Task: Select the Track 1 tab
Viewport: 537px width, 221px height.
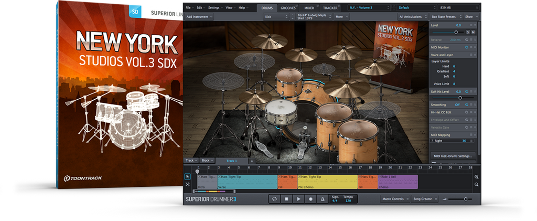Action: pyautogui.click(x=232, y=161)
